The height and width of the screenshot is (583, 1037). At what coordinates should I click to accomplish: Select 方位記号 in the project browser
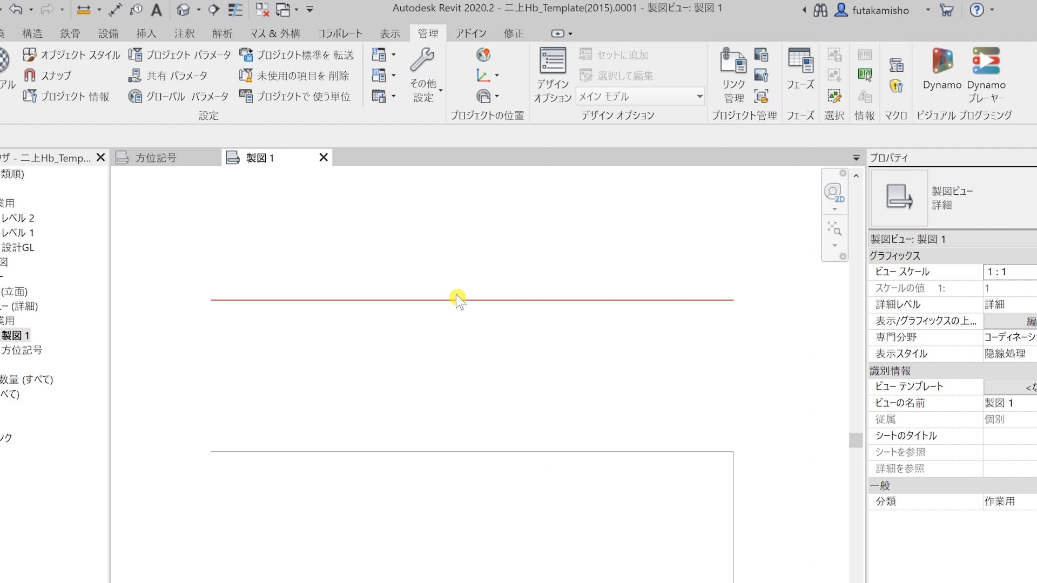[x=22, y=350]
